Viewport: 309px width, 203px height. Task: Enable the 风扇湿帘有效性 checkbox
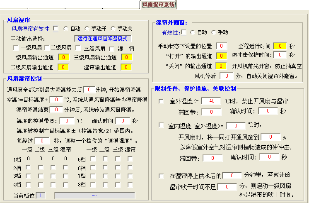(56, 29)
